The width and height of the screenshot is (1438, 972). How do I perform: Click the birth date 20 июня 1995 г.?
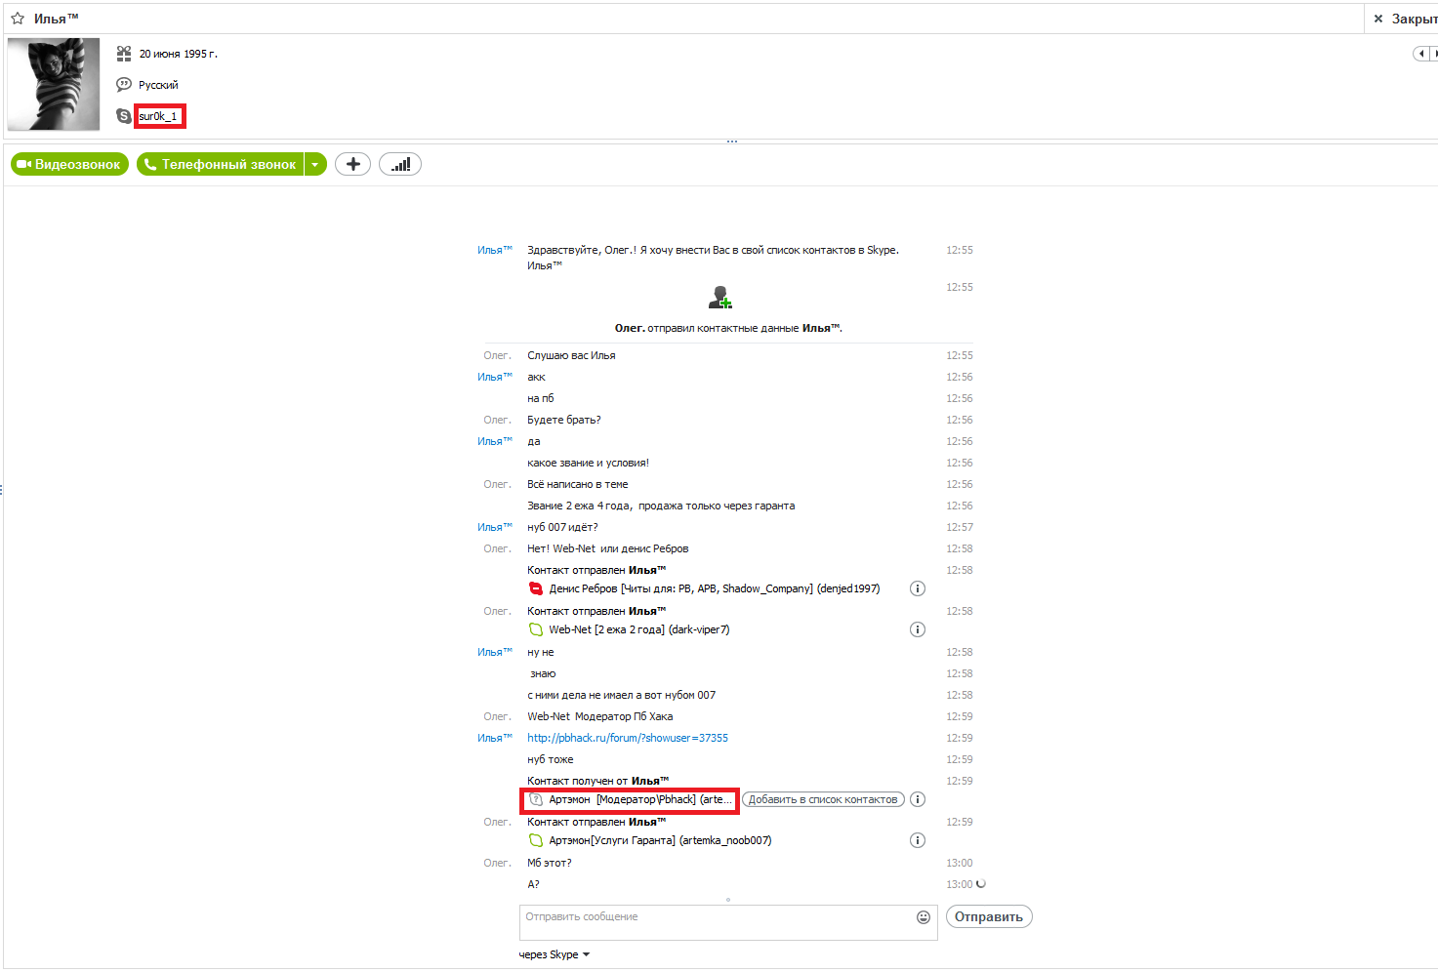point(179,54)
